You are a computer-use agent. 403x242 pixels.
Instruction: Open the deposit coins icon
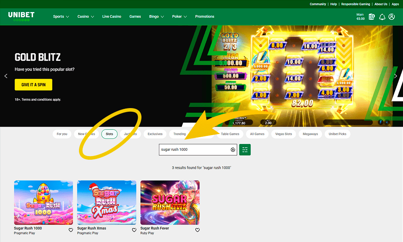[x=371, y=17]
